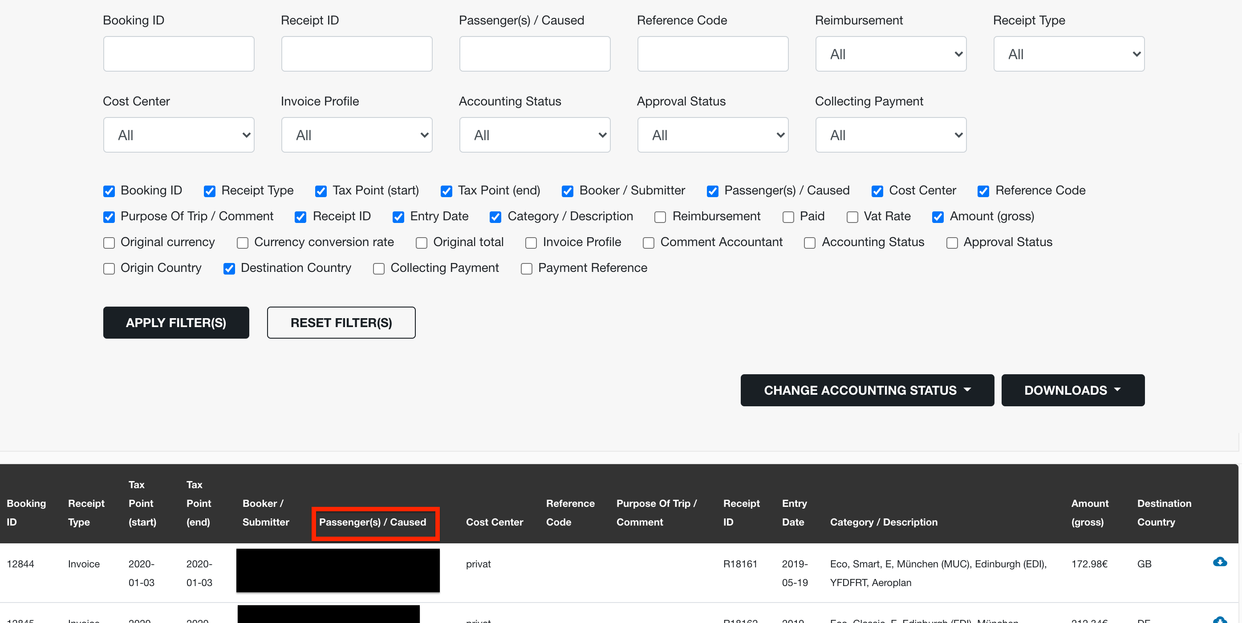Open the Collecting Payment filter dropdown
Screen dimensions: 1242x623
click(x=890, y=135)
